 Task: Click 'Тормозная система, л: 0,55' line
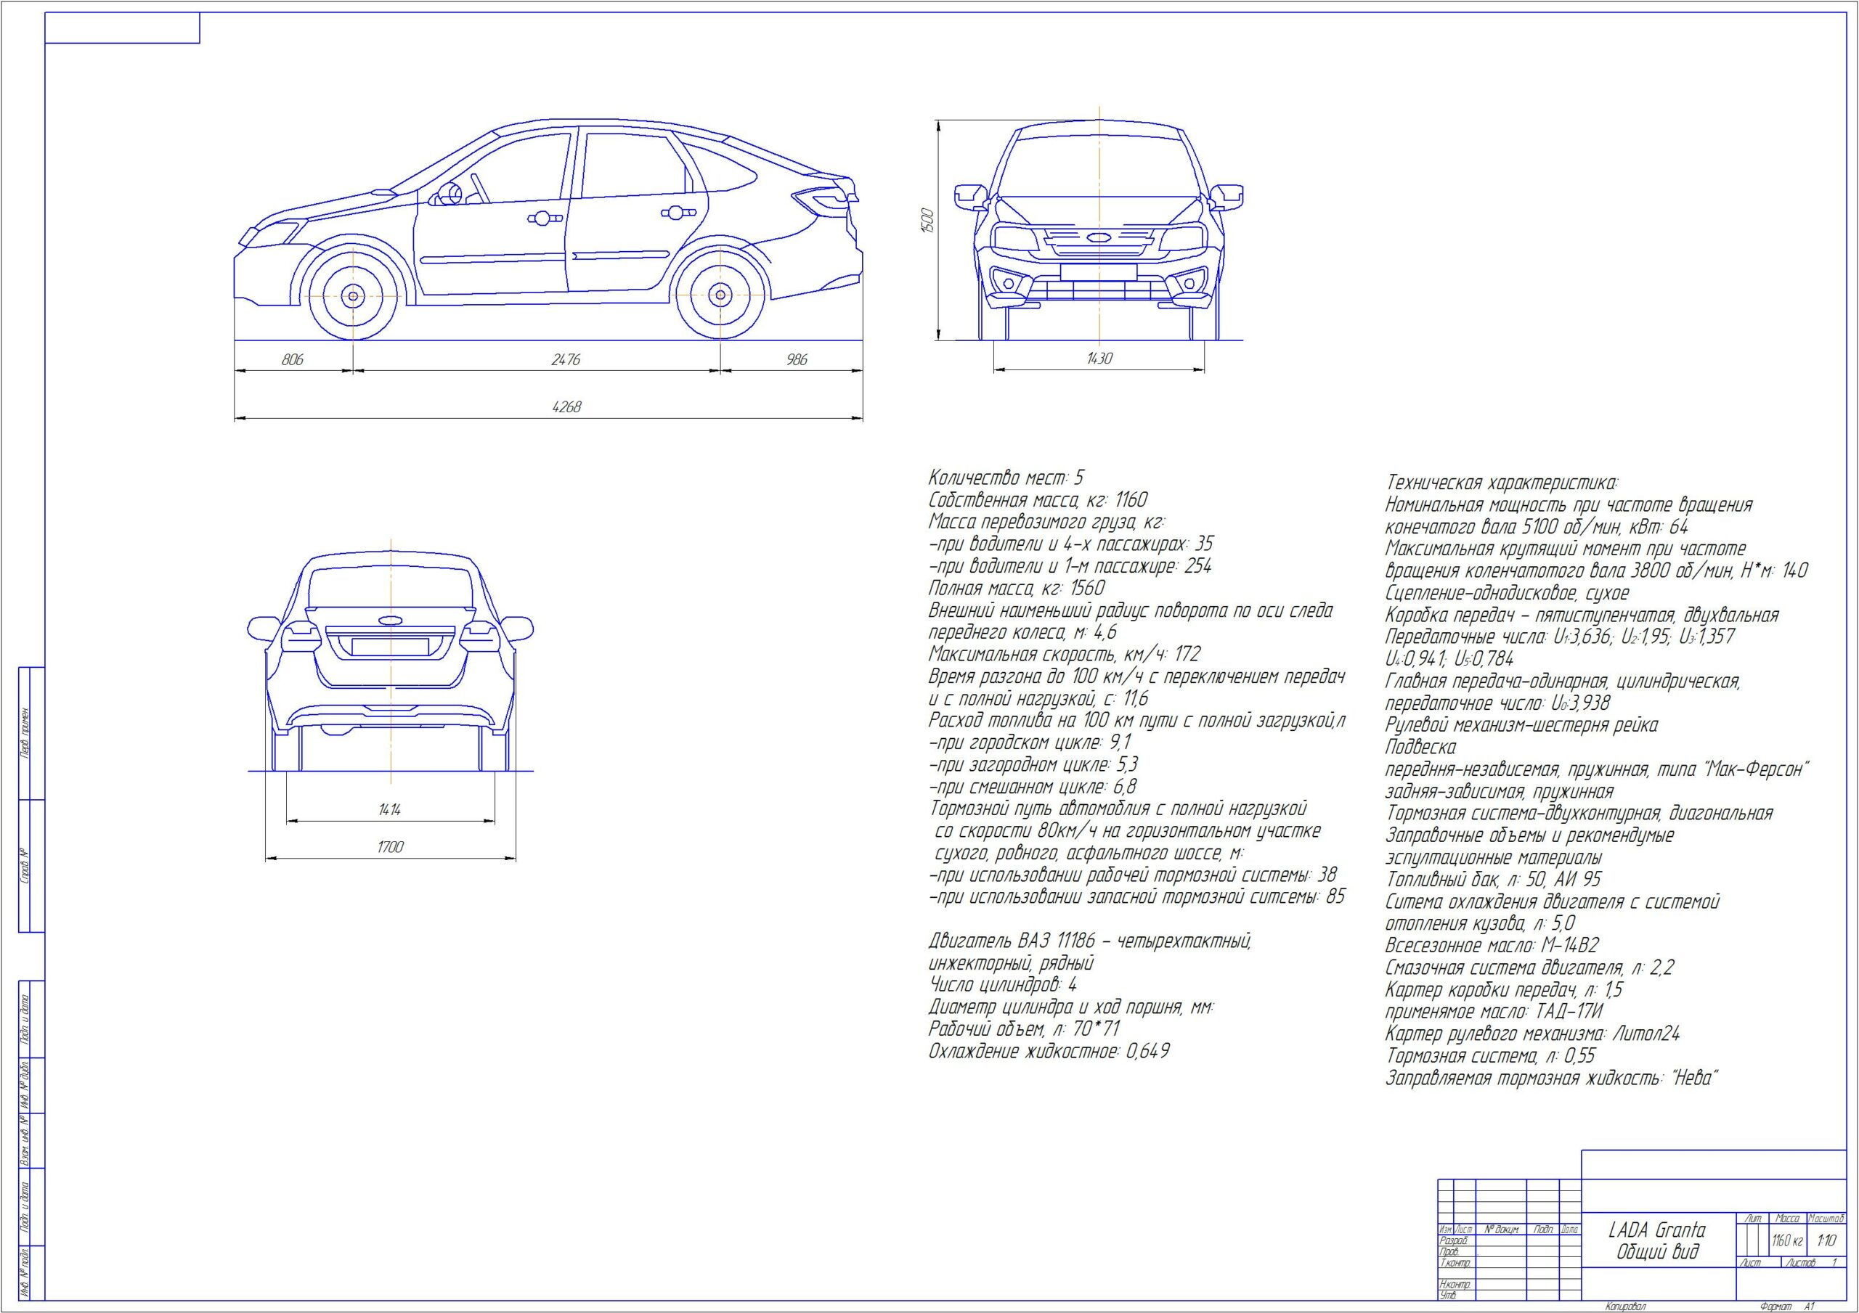[x=1491, y=1055]
